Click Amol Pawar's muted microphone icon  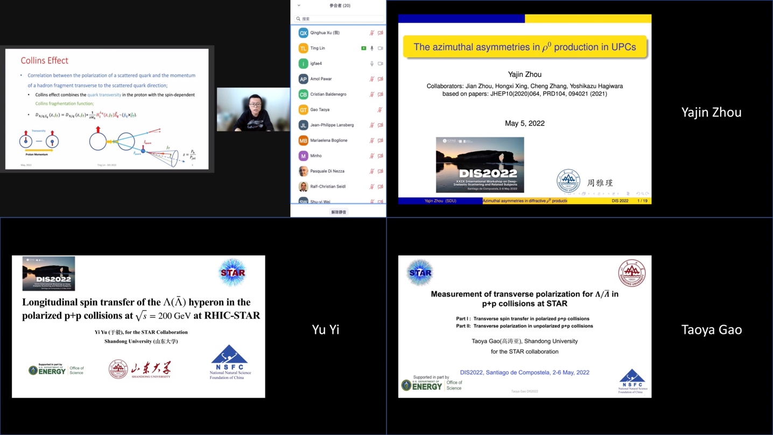371,79
